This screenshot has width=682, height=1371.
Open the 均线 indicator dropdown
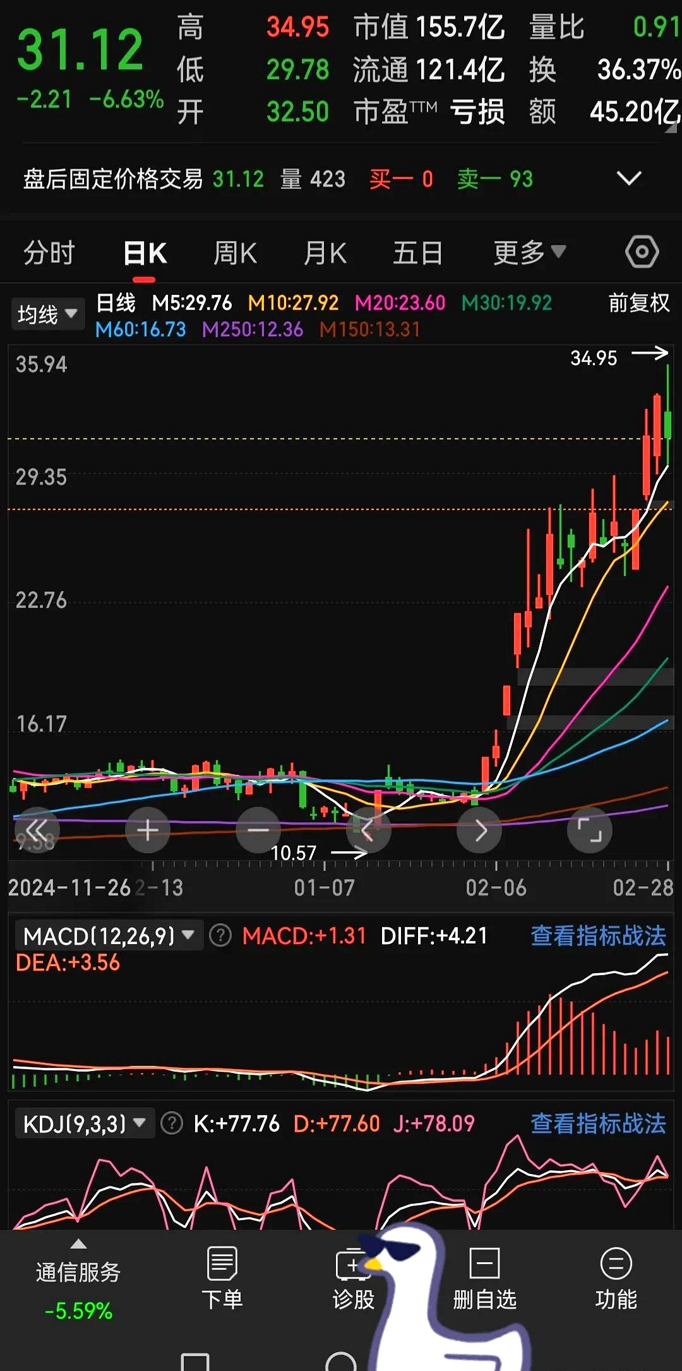pyautogui.click(x=47, y=314)
